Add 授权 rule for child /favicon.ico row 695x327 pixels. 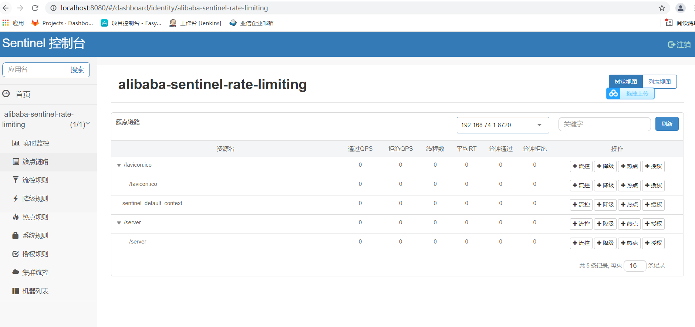[x=653, y=185]
